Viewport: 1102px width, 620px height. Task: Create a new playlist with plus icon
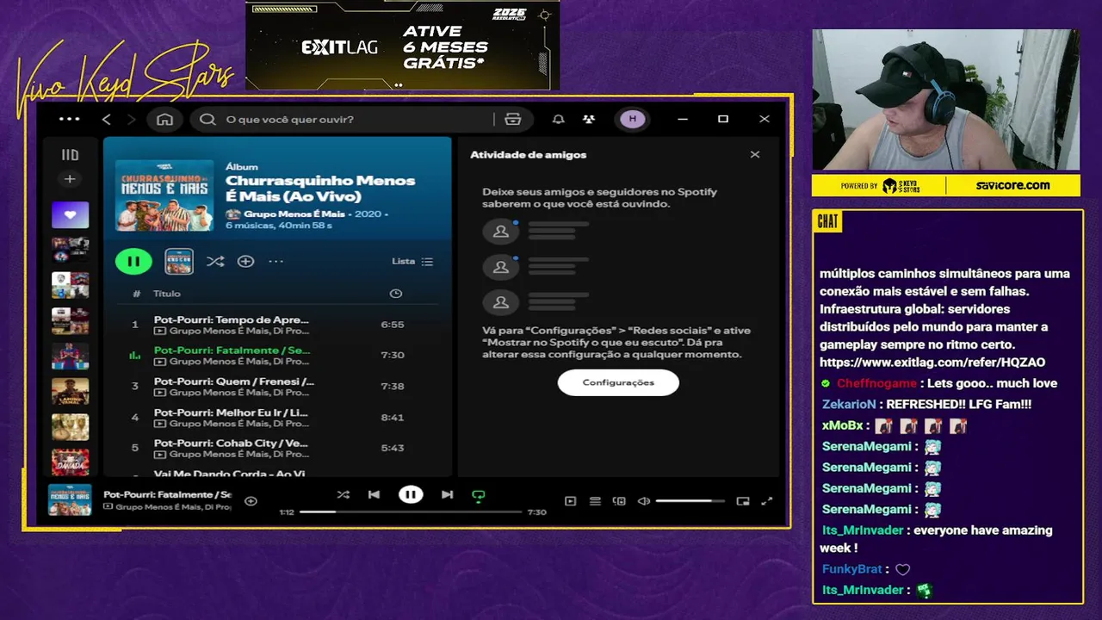tap(70, 179)
